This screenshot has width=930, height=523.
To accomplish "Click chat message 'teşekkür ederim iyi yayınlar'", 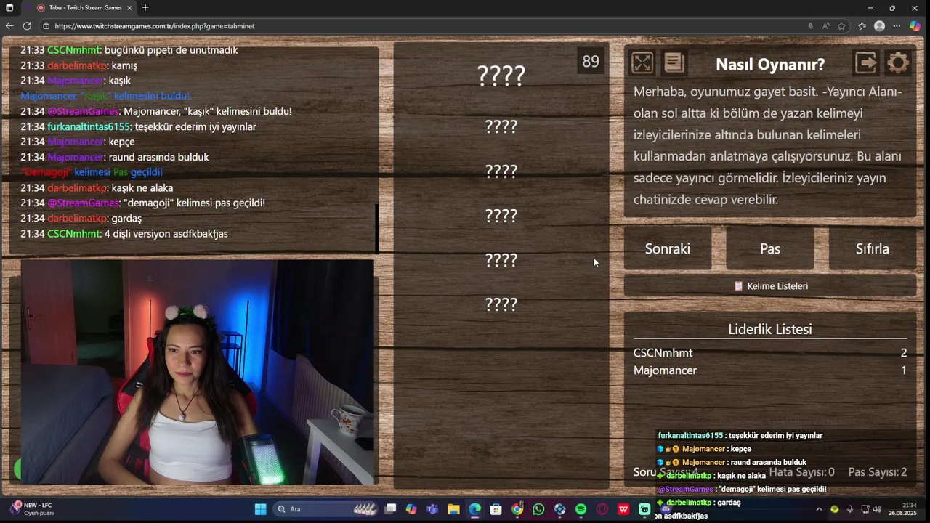I will pyautogui.click(x=195, y=126).
